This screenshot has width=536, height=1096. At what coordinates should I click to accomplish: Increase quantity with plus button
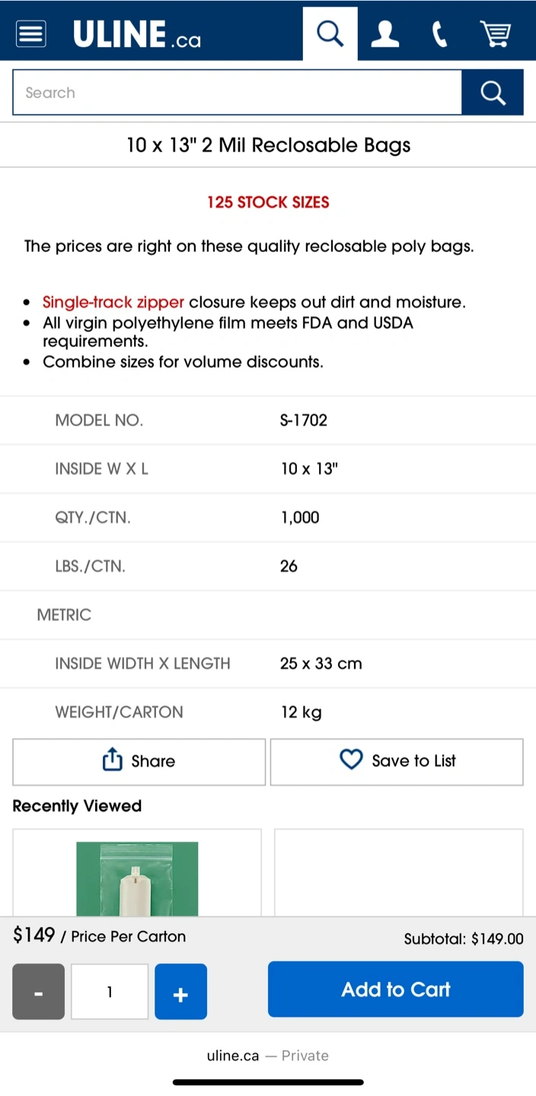coord(180,992)
